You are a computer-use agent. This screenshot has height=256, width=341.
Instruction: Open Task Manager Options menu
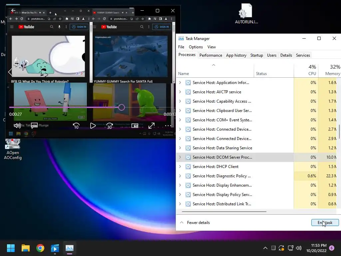coord(196,47)
